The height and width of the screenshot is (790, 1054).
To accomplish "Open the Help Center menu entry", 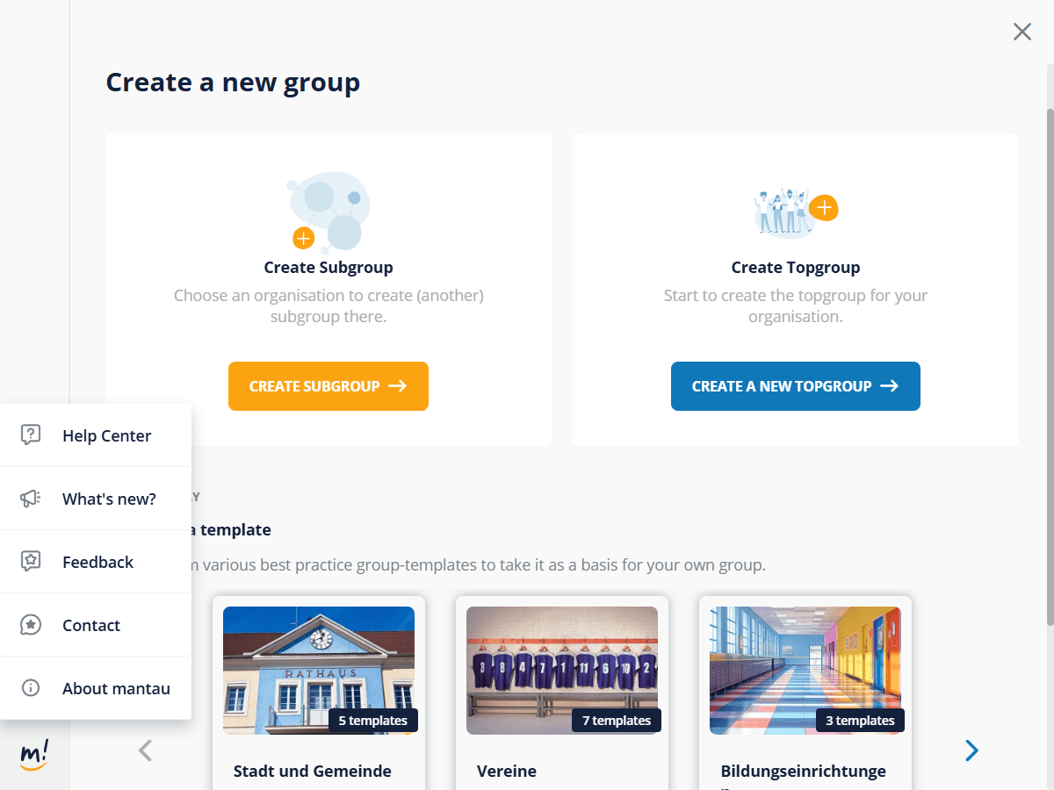I will click(96, 435).
